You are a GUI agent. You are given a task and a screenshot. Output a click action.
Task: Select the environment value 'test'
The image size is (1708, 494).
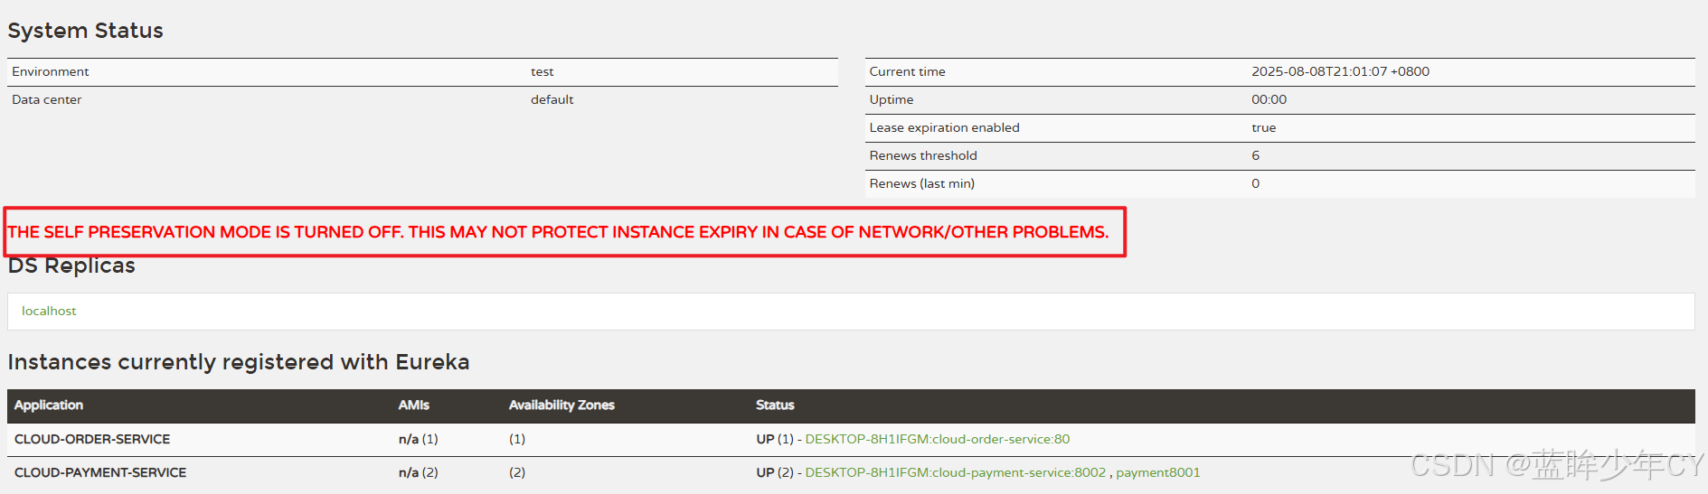(543, 71)
